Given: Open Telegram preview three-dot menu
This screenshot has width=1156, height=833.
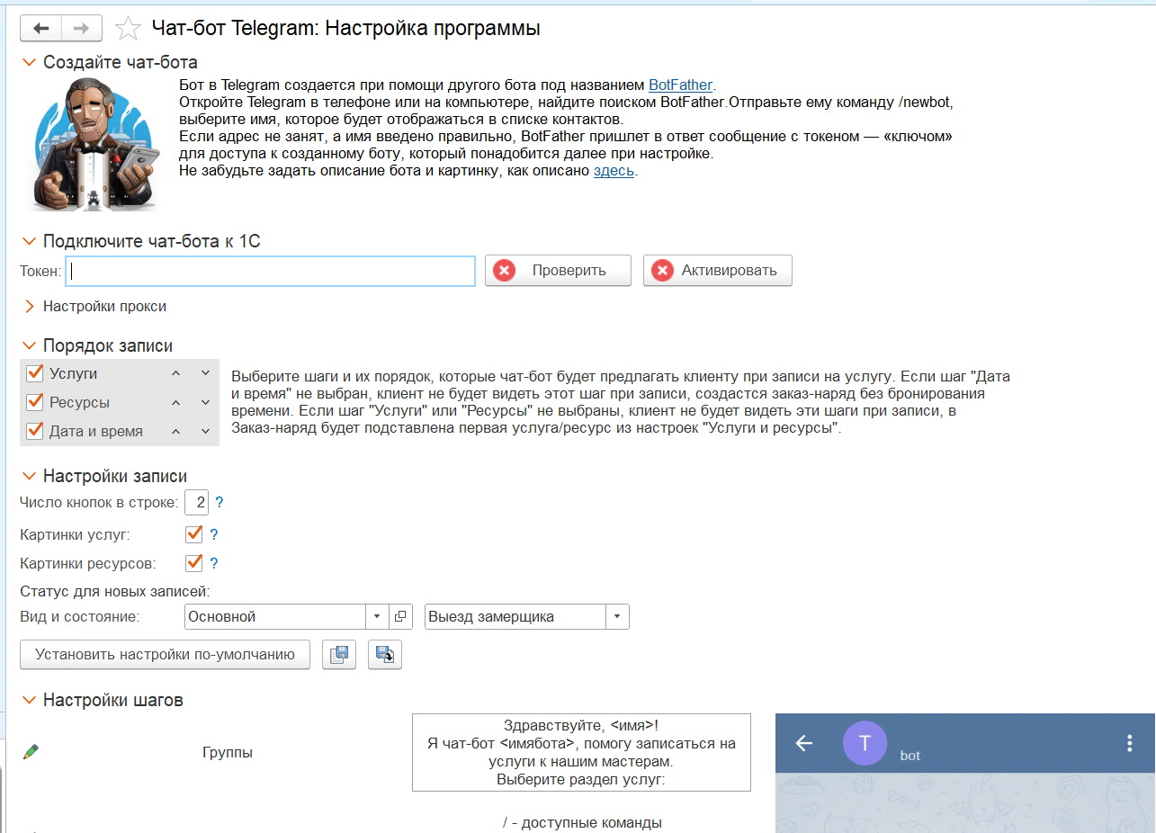Looking at the screenshot, I should [x=1130, y=743].
